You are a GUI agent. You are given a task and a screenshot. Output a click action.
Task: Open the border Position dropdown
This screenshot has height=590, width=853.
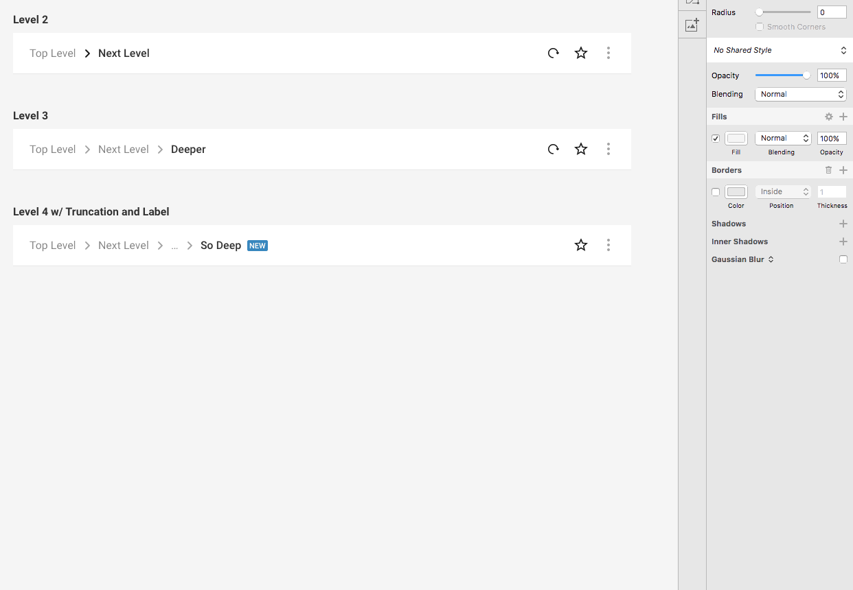coord(783,191)
